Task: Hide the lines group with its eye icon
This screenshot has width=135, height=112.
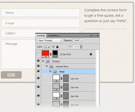Action: [38, 71]
